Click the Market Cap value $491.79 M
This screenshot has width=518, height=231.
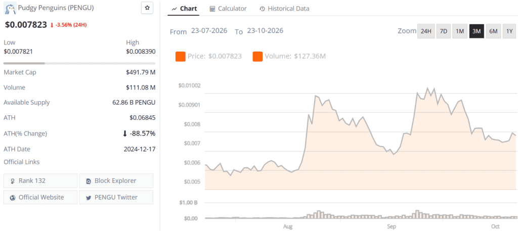point(141,72)
